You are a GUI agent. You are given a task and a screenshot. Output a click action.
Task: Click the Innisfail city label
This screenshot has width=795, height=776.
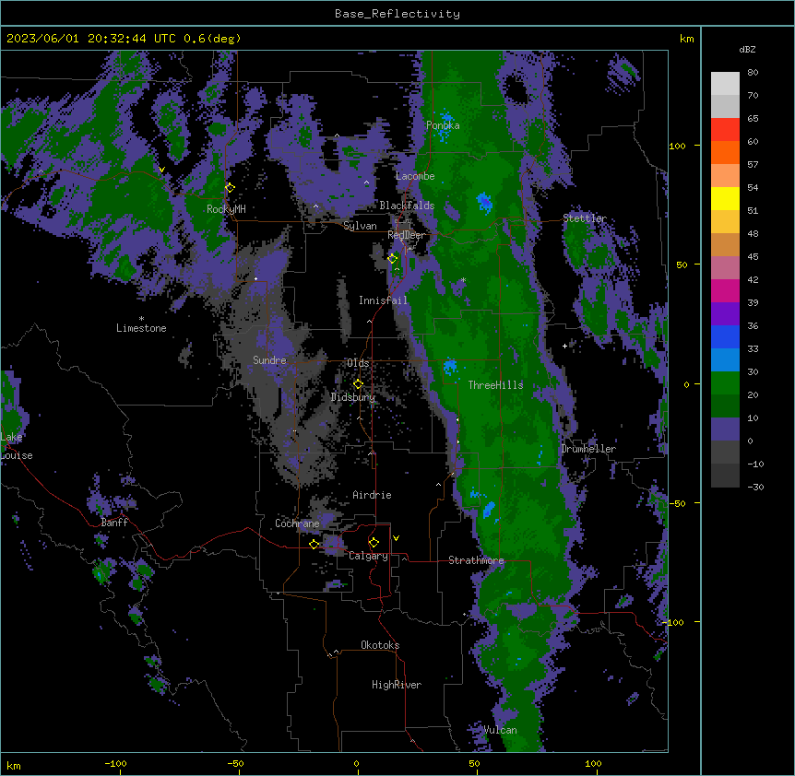click(383, 300)
